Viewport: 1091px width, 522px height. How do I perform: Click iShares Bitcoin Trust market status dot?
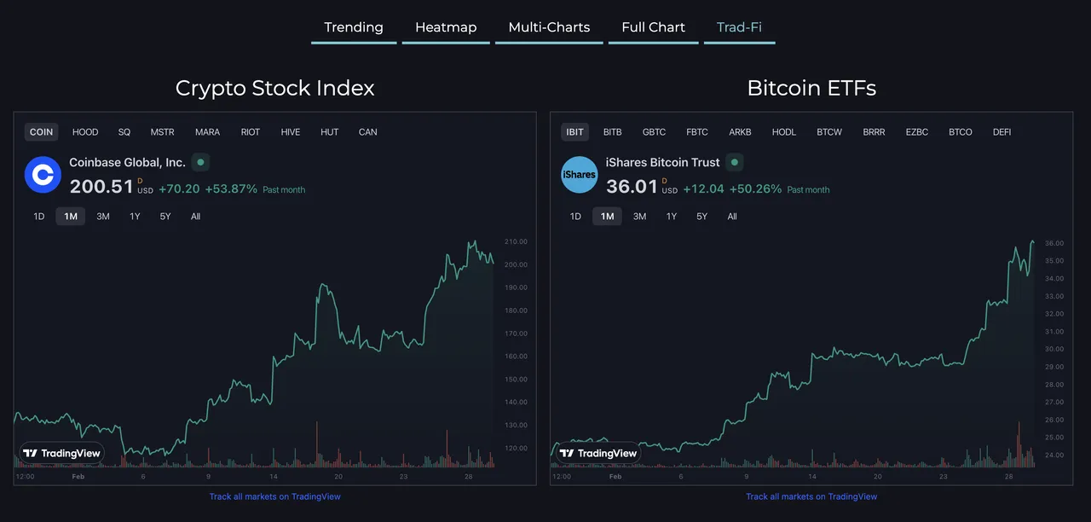pos(735,162)
